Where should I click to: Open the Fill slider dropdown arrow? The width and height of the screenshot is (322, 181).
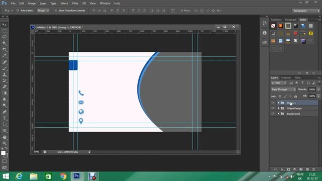coord(318,96)
